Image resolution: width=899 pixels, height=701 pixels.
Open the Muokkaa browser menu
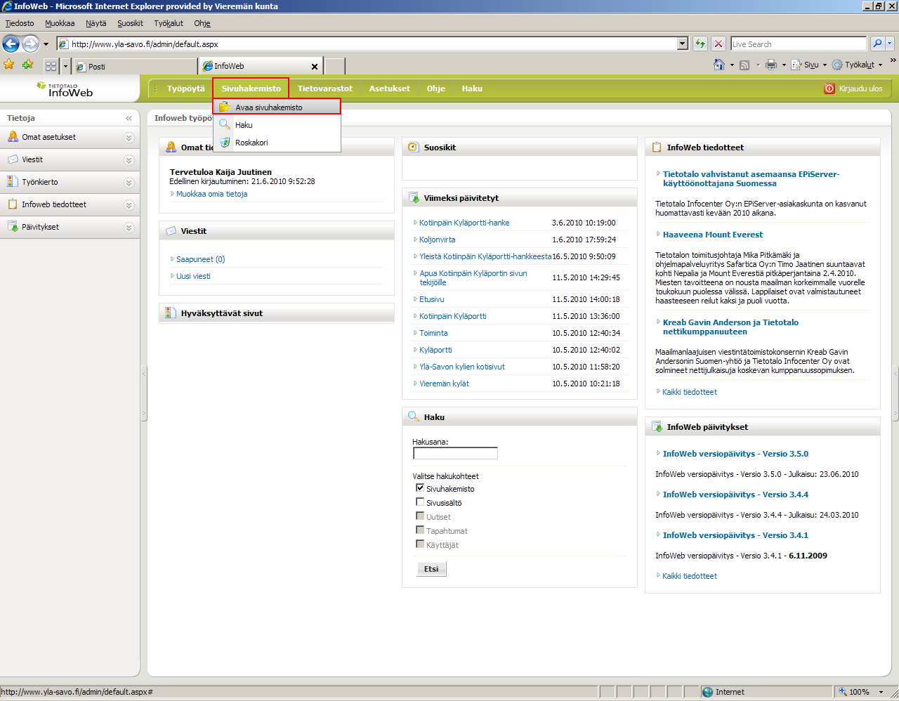pyautogui.click(x=60, y=23)
